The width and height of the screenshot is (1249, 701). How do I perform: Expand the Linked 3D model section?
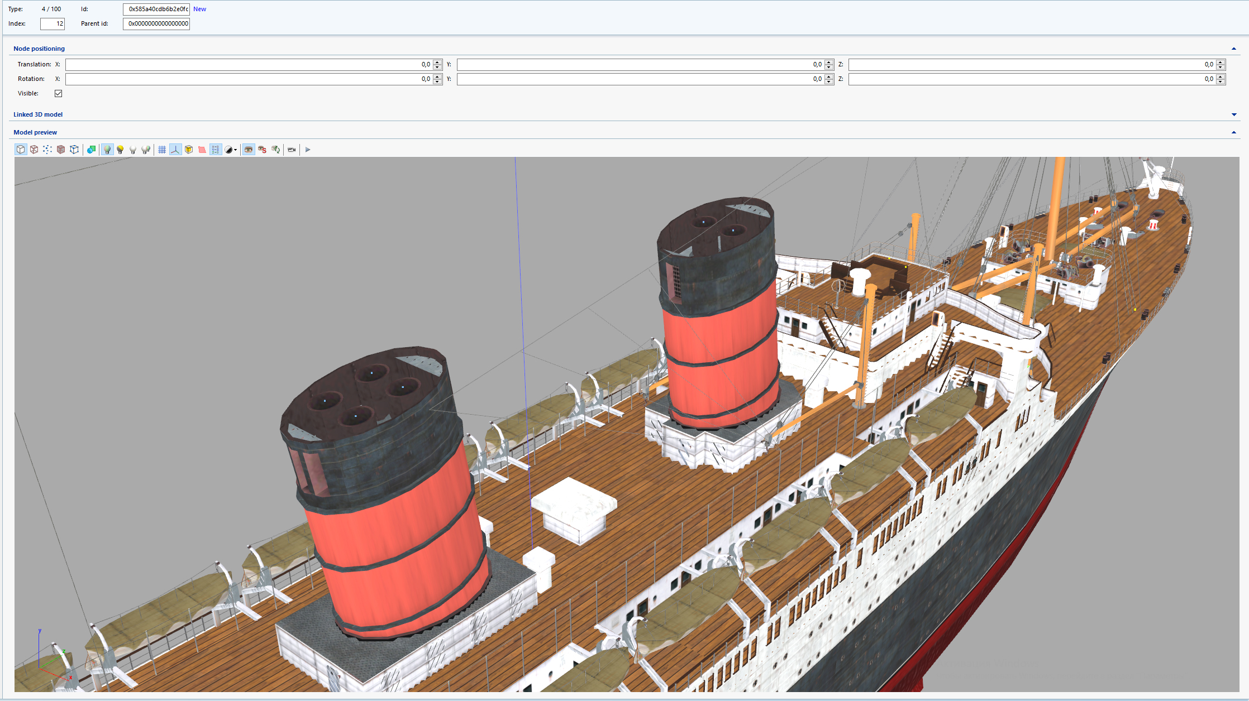click(x=1234, y=114)
